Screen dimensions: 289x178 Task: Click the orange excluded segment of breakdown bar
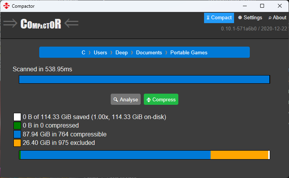[239, 155]
